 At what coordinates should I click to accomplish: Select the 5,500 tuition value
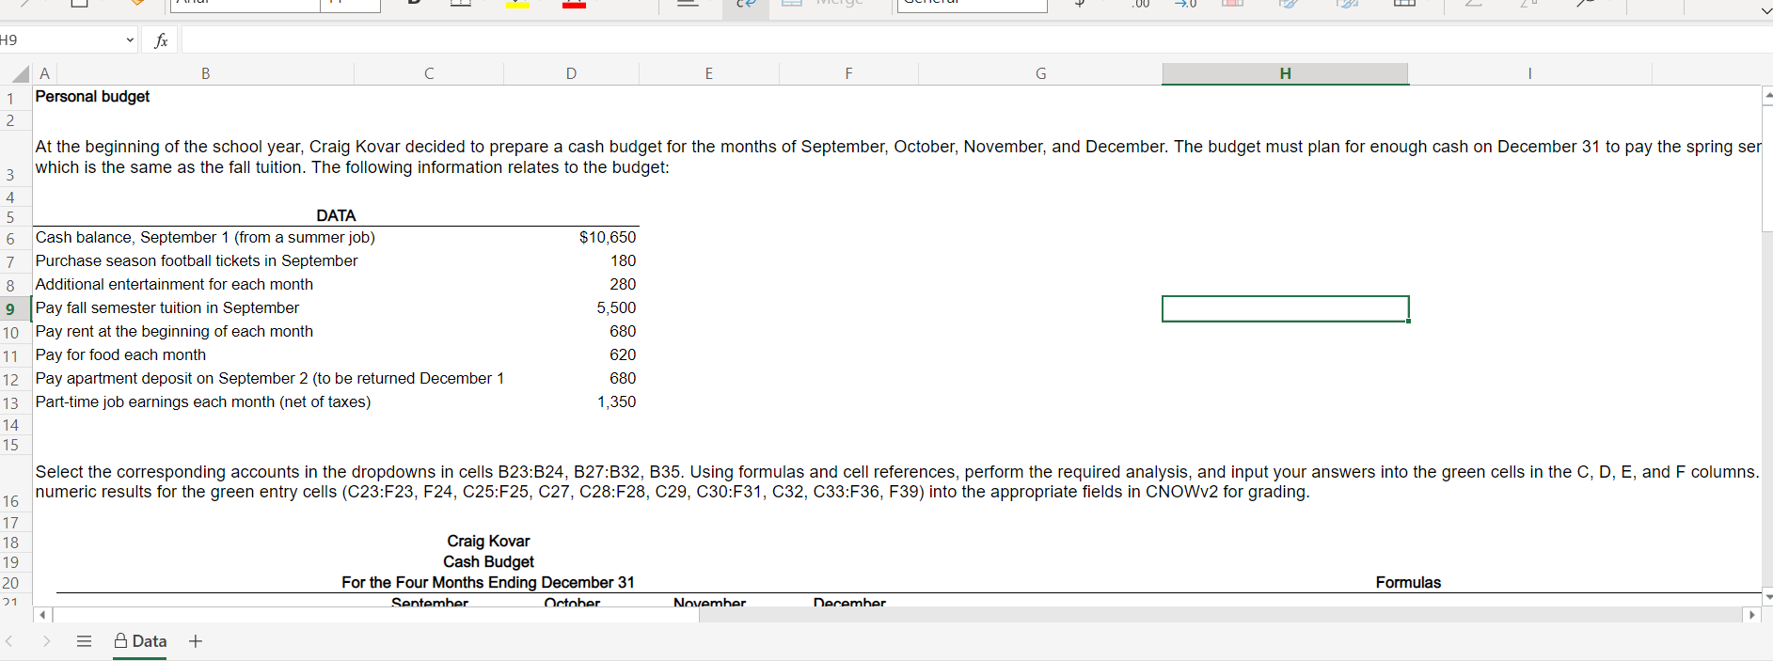tap(616, 308)
